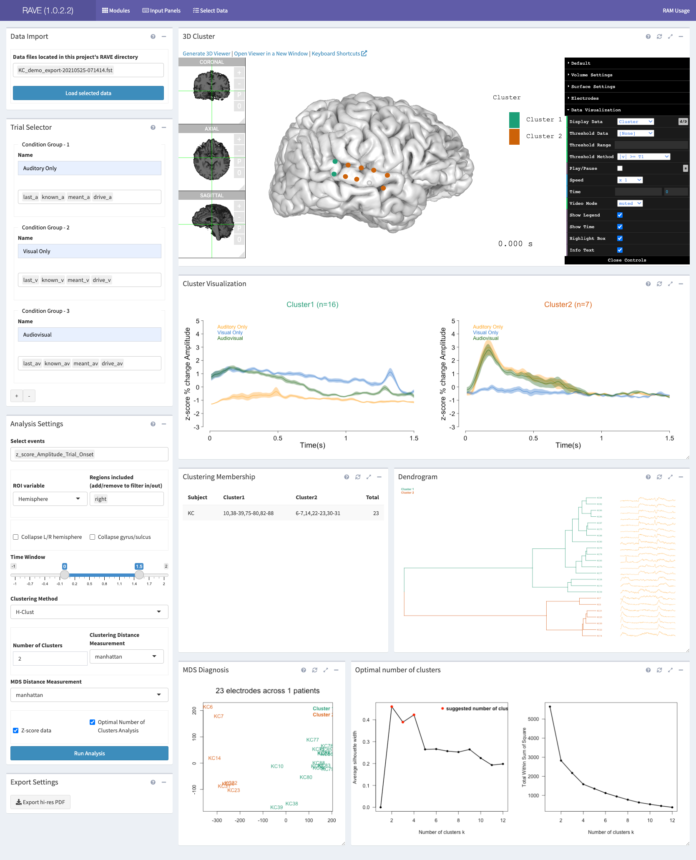This screenshot has width=696, height=860.
Task: Click Open Viewer in a New Window link
Action: point(271,54)
